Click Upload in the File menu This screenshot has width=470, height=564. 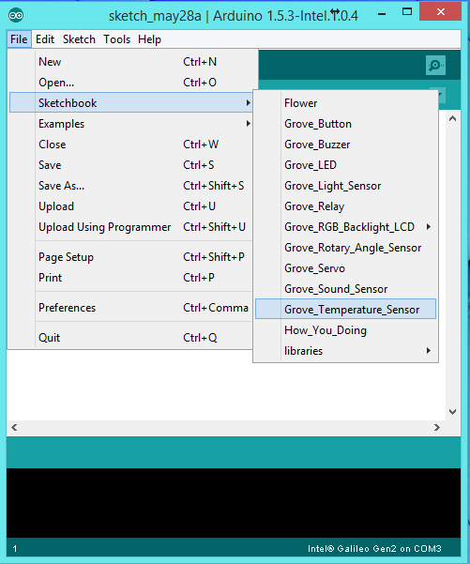(x=131, y=206)
